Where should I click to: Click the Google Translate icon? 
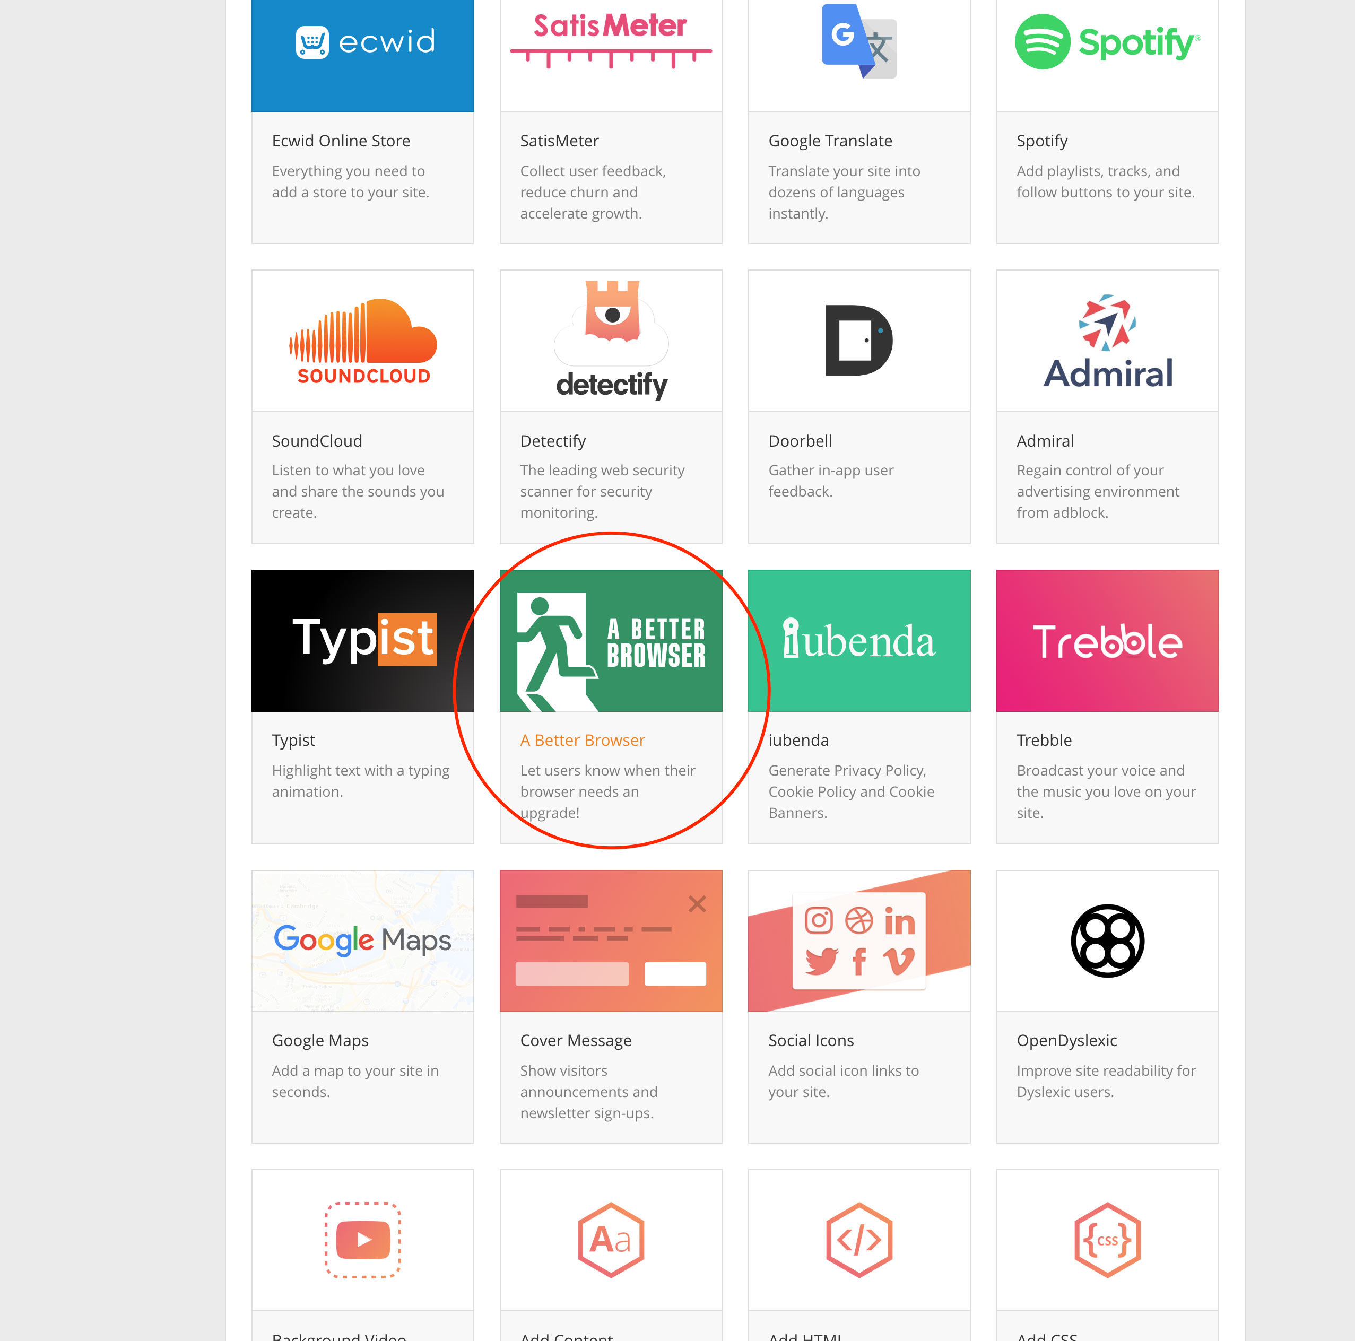click(858, 42)
